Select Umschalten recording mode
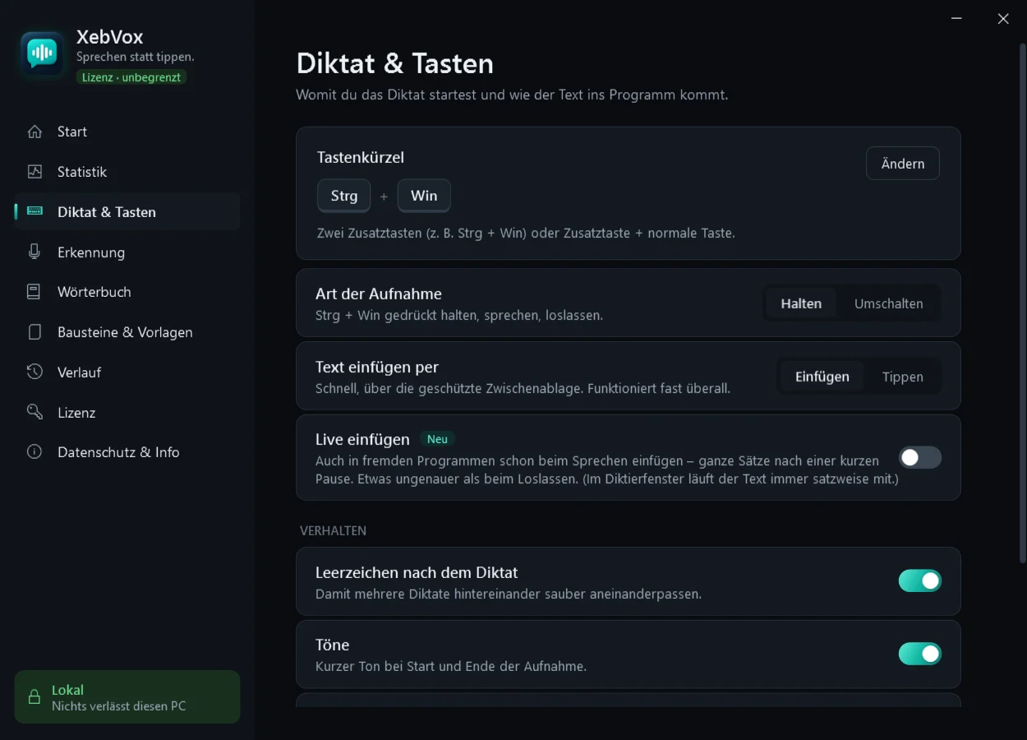 [x=888, y=303]
